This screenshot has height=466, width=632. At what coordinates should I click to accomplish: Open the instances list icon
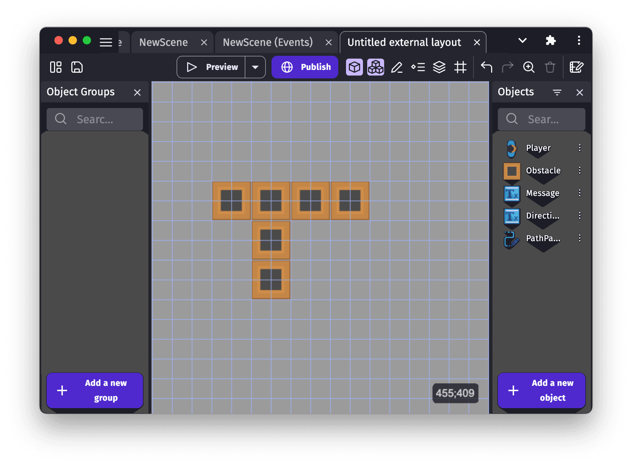[418, 67]
